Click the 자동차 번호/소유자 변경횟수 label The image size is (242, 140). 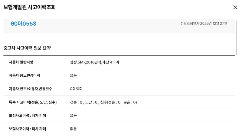[x=31, y=89]
